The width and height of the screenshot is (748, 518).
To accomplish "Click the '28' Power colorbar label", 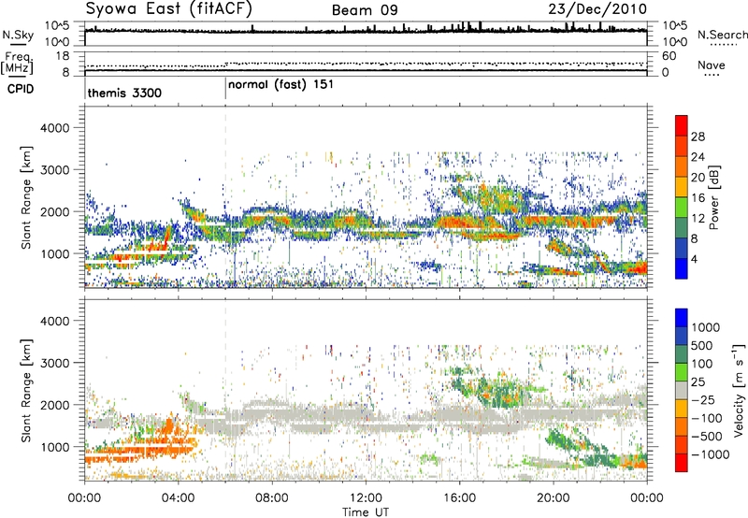I will (698, 137).
